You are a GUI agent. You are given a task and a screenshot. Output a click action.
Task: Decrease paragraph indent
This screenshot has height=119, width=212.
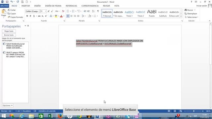pyautogui.click(x=85, y=11)
